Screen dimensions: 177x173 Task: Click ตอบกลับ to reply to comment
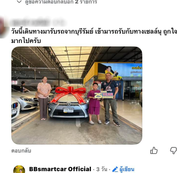21,151
